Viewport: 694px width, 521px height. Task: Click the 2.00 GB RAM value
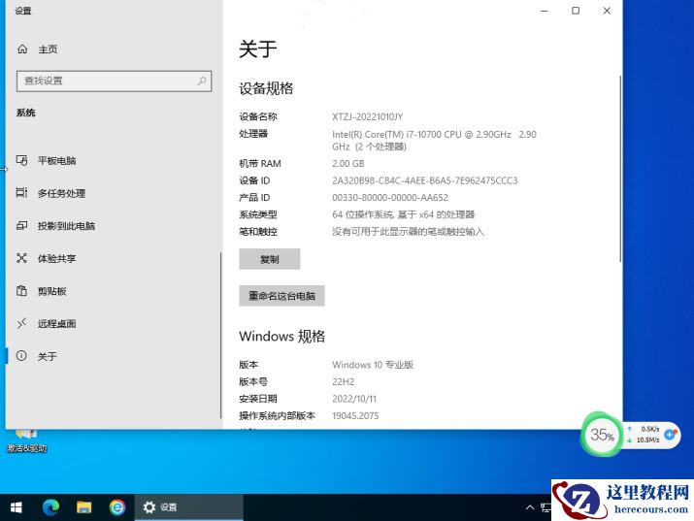point(347,164)
